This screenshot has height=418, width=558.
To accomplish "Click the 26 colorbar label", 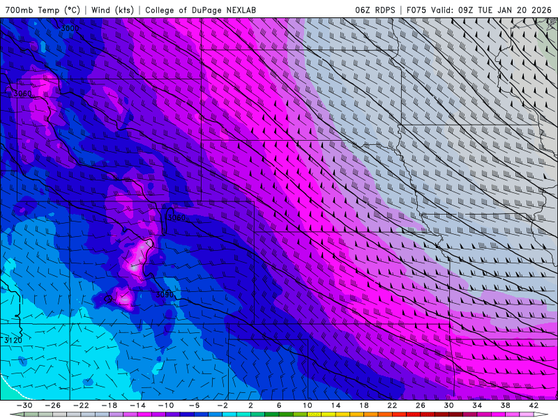I will point(421,405).
